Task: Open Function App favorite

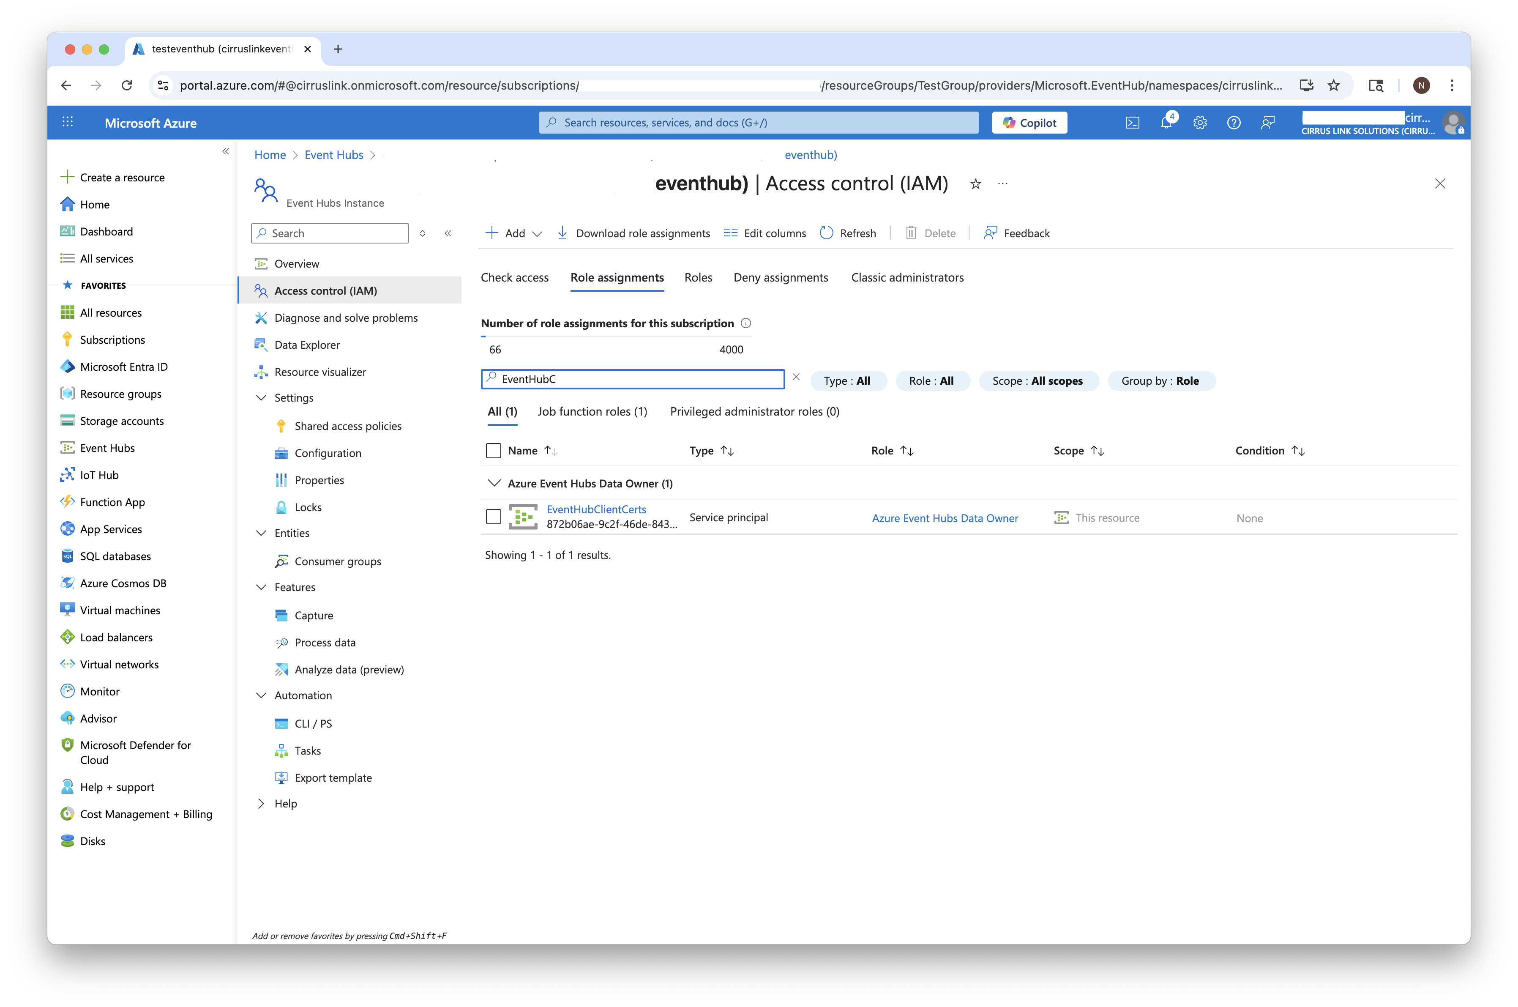Action: (x=112, y=502)
